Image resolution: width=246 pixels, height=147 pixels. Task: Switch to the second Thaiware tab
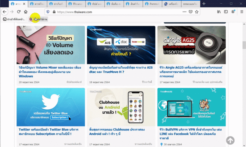pos(38,4)
